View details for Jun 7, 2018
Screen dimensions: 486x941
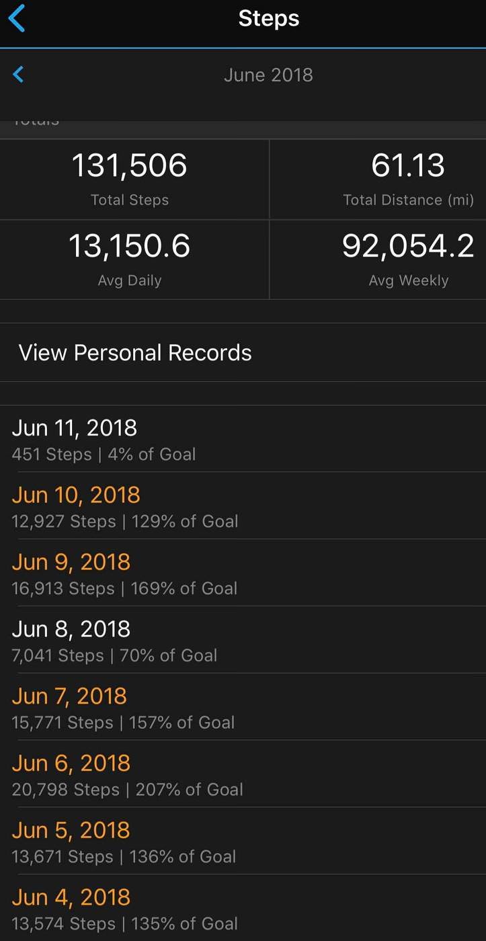tap(243, 707)
